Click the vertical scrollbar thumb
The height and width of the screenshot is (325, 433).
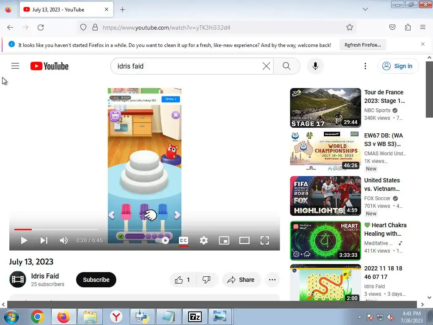[x=429, y=89]
